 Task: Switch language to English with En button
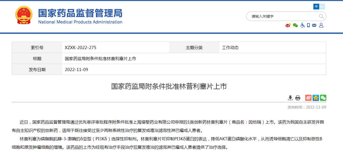tap(322, 7)
